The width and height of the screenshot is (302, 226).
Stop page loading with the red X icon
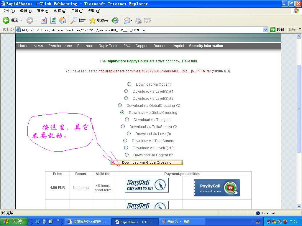(x=44, y=20)
